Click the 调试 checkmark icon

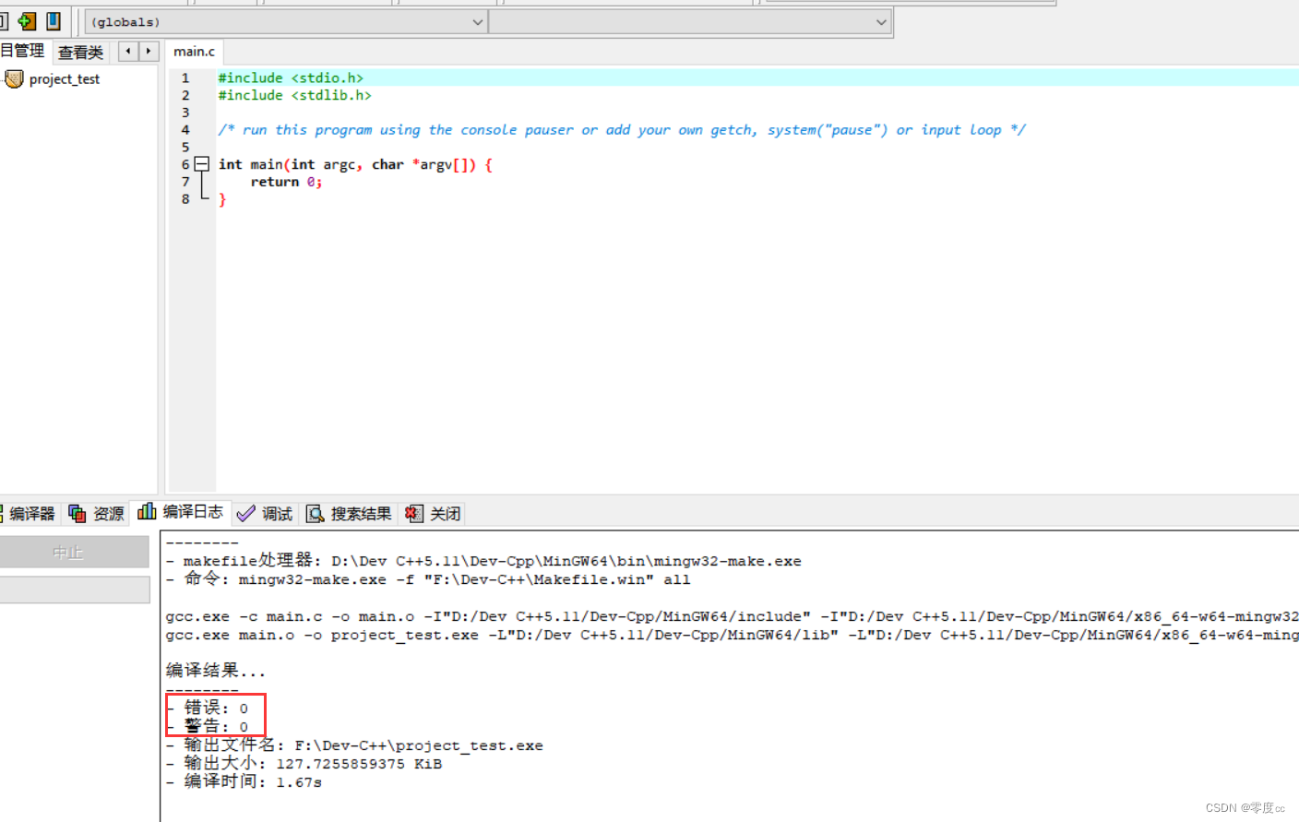(x=245, y=514)
